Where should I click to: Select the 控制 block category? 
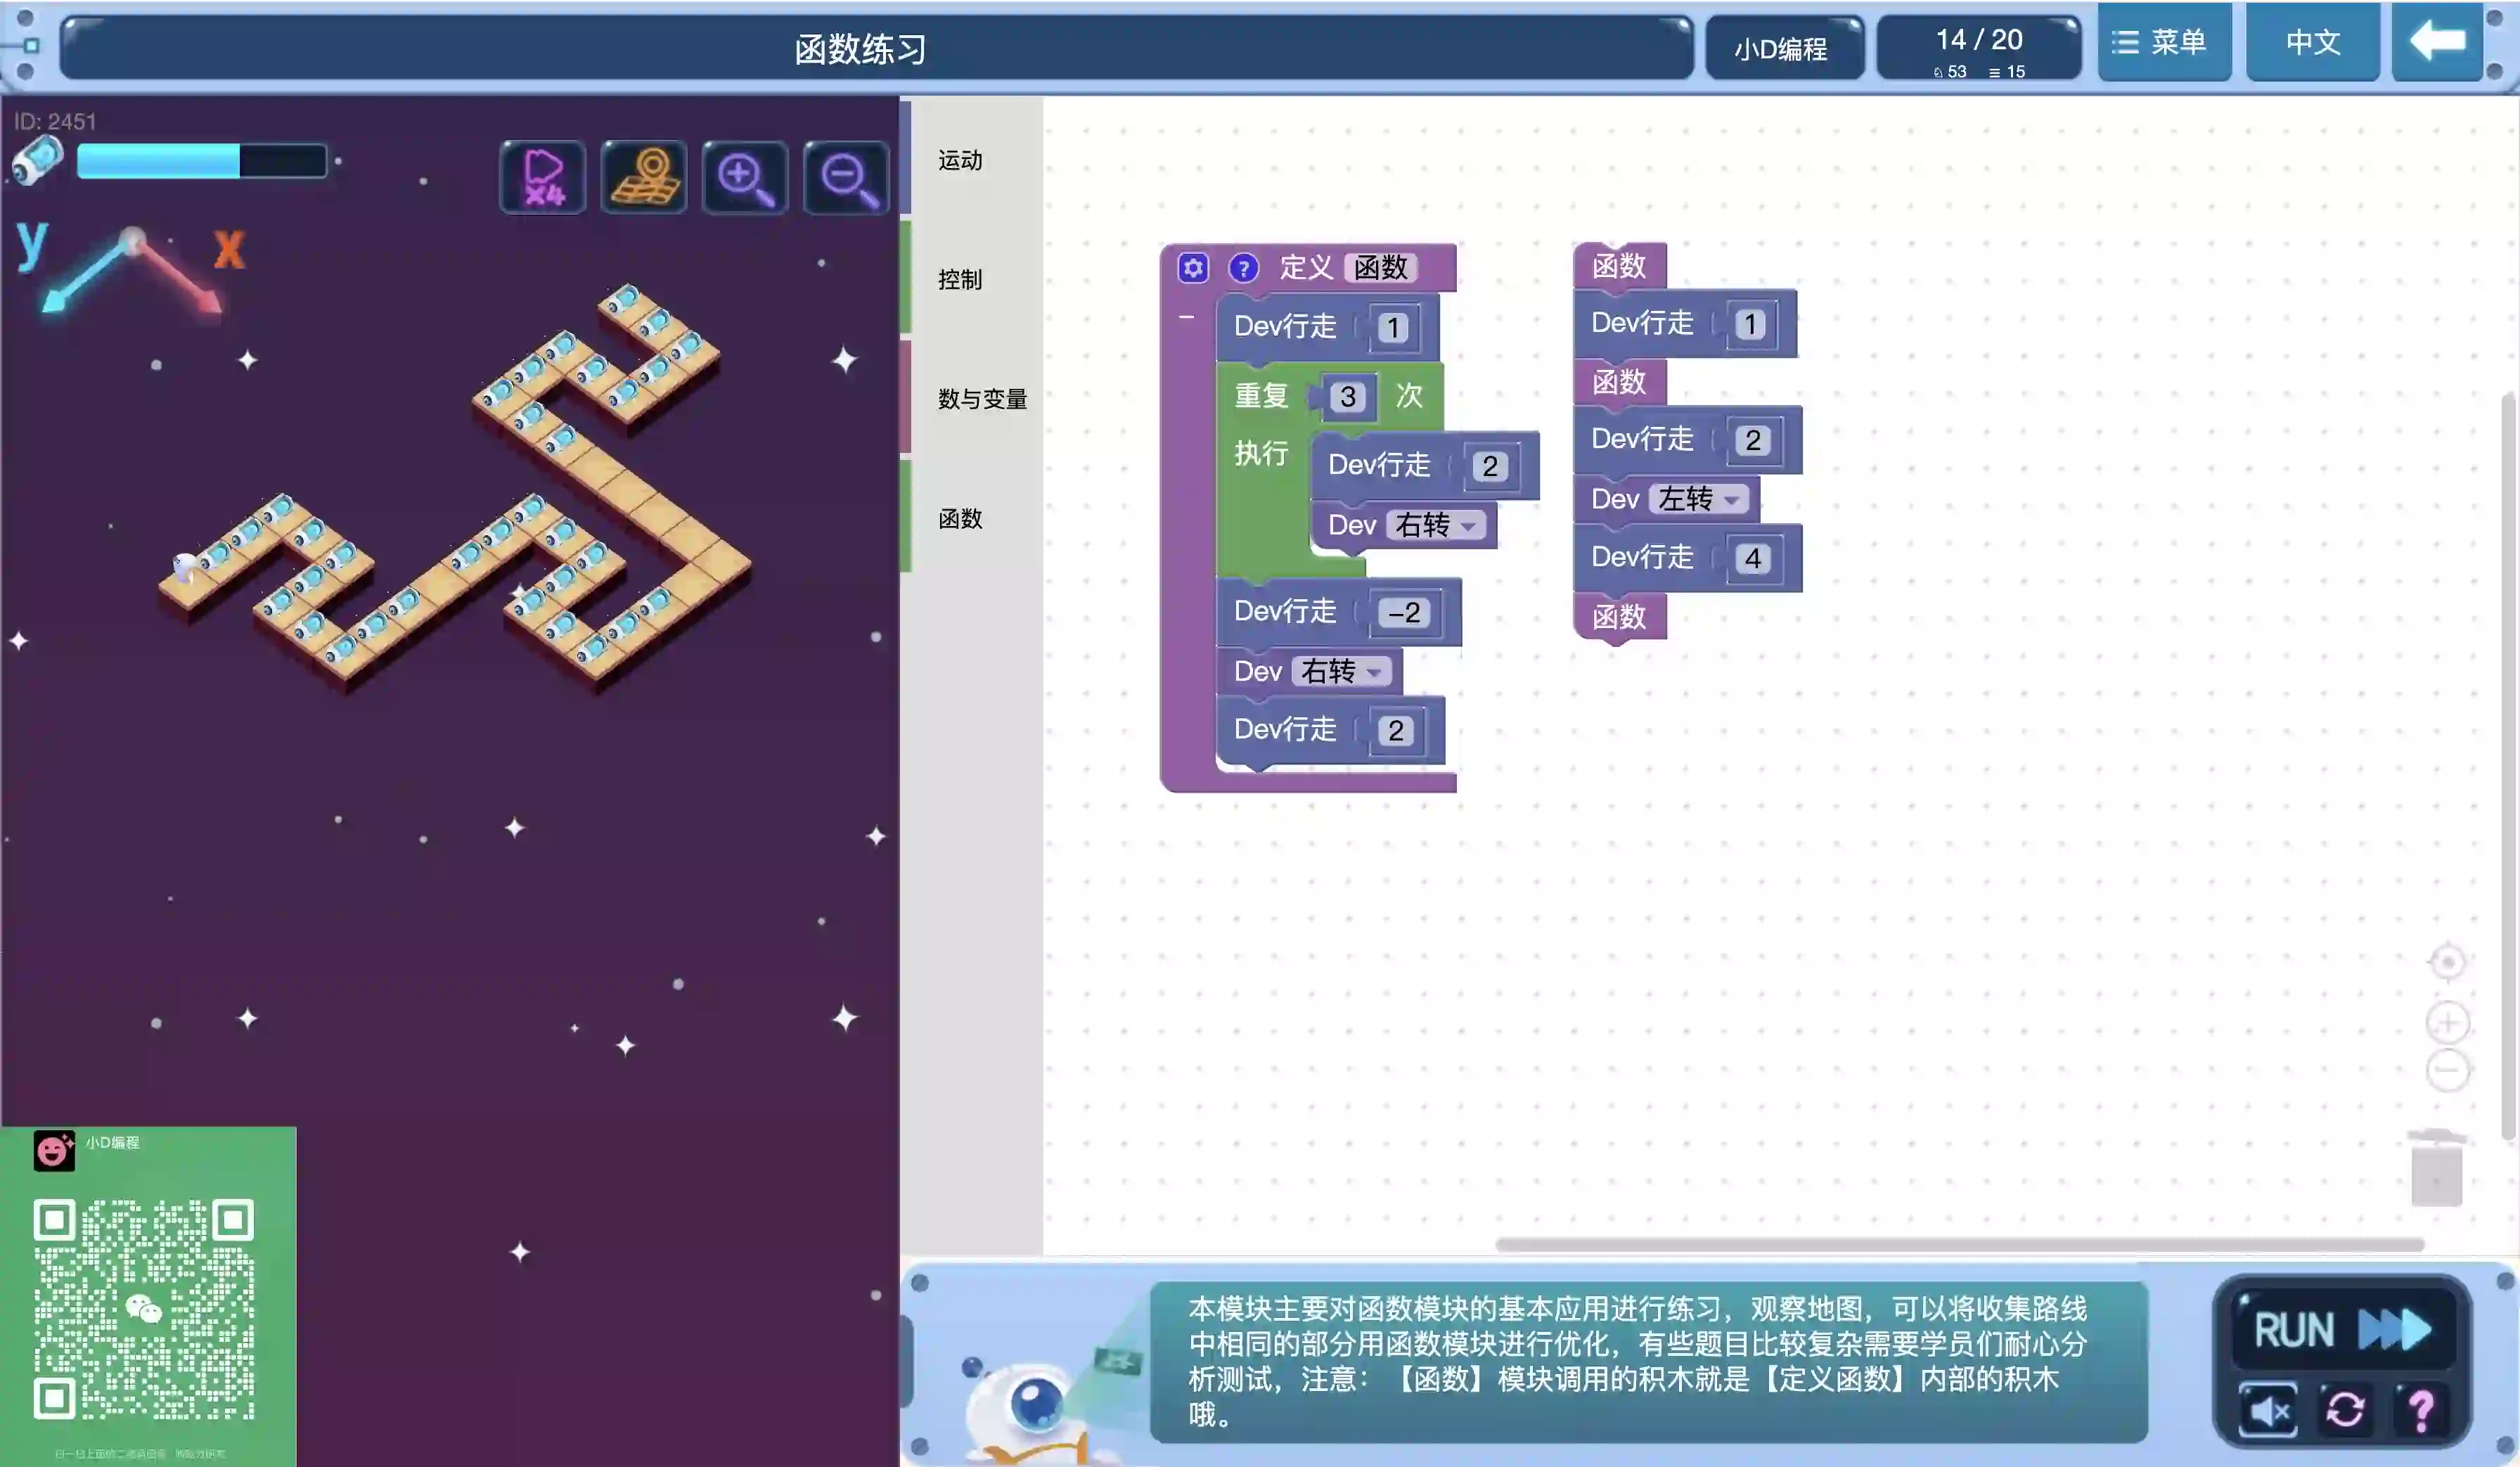click(x=960, y=279)
